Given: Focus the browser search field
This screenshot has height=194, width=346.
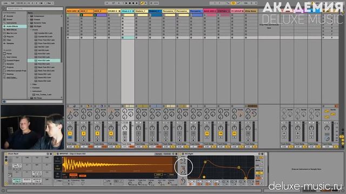Looking at the screenshot, I should click(x=35, y=9).
